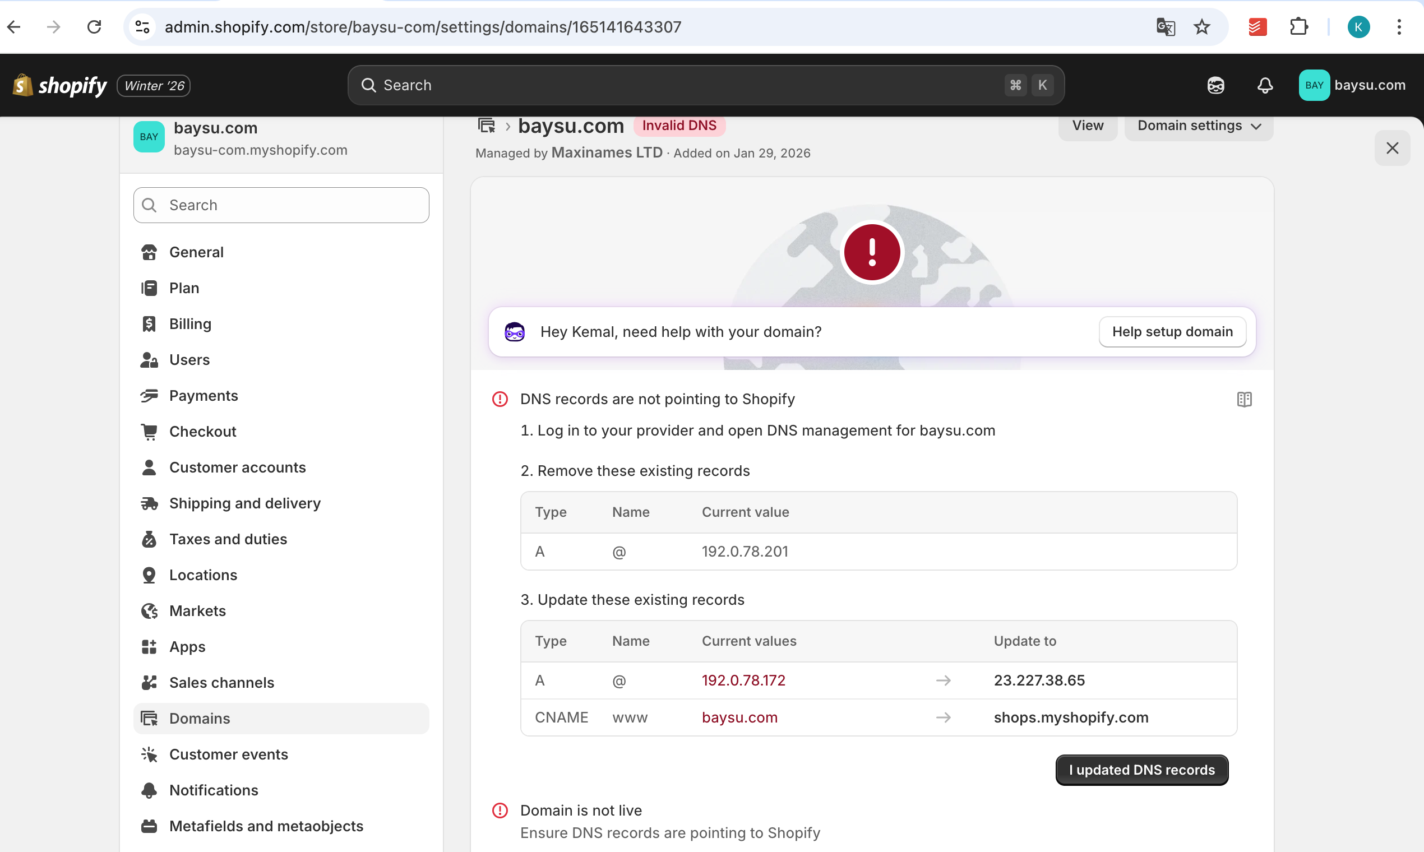Open Checkout settings
Viewport: 1424px width, 852px height.
[281, 432]
